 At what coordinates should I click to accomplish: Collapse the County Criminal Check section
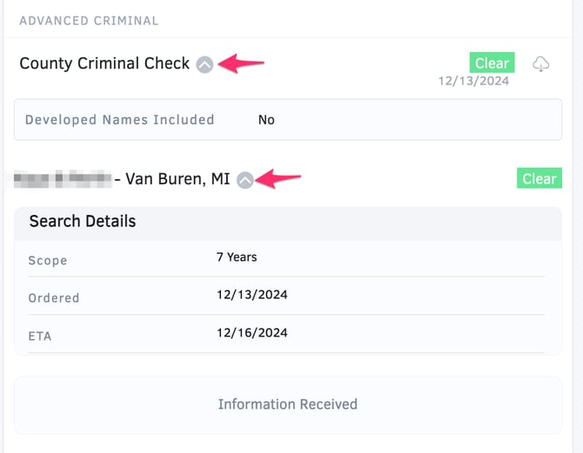204,63
